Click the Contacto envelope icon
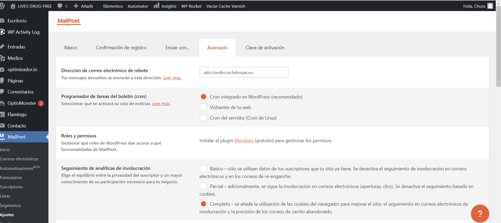Image resolution: width=501 pixels, height=223 pixels. (2, 126)
